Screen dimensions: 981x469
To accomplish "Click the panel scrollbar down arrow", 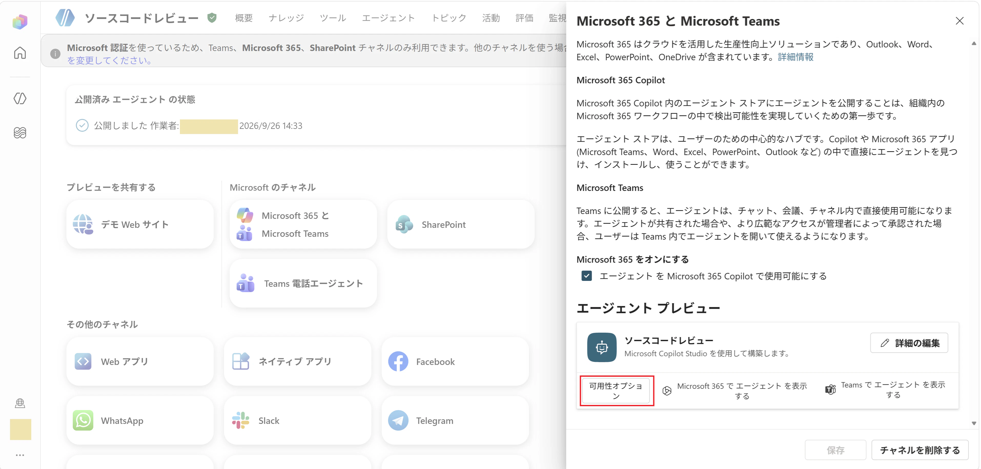I will [x=974, y=423].
